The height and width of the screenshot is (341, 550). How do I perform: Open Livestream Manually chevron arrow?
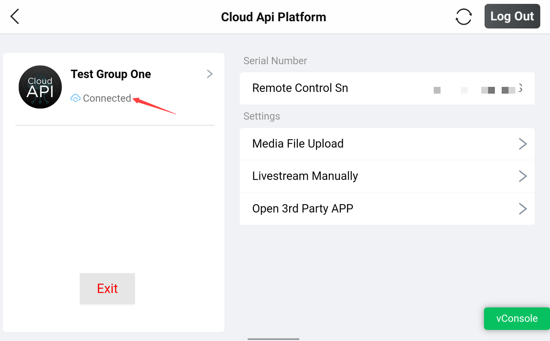(x=522, y=176)
